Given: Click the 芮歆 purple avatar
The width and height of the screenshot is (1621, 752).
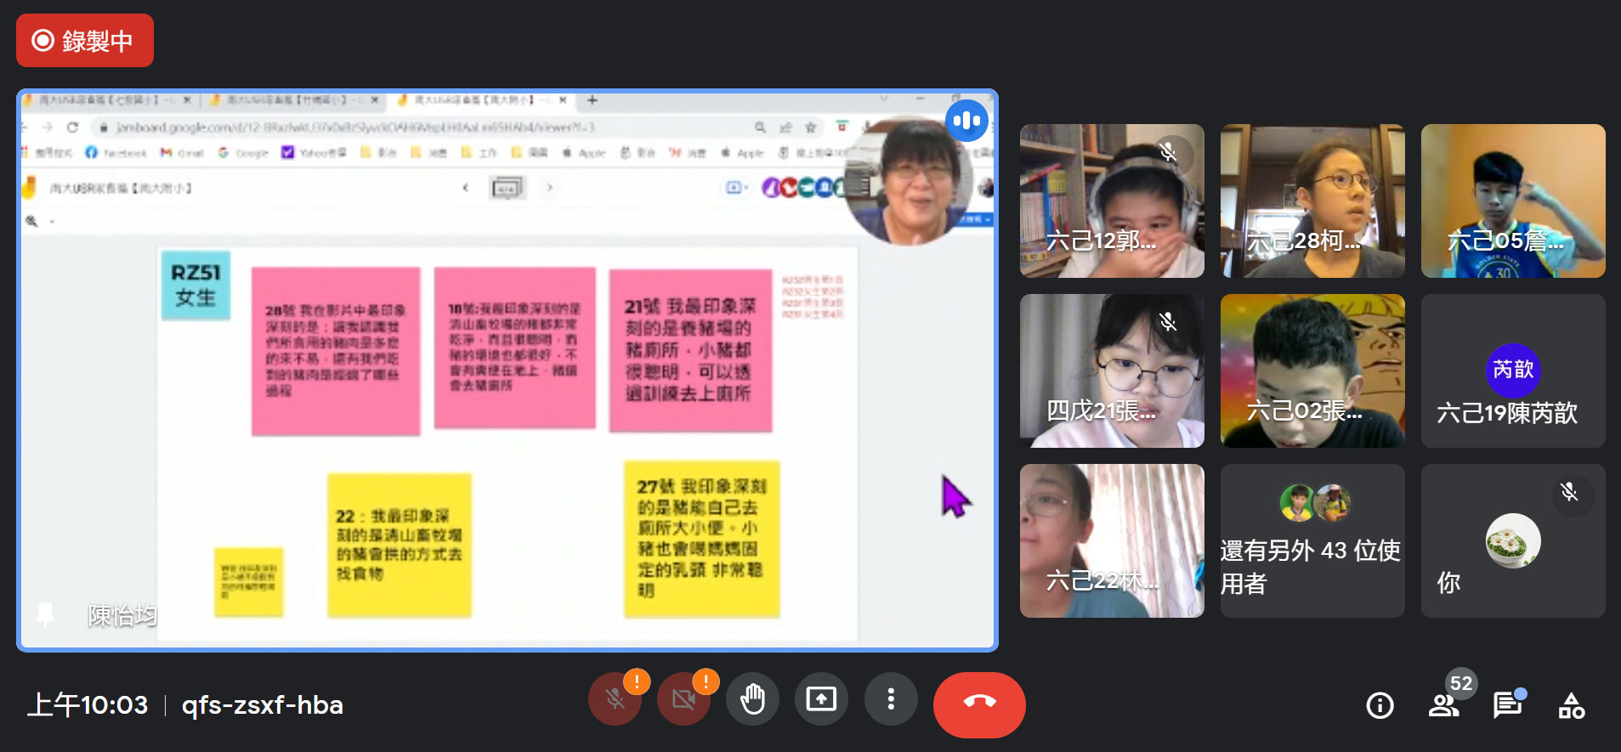Looking at the screenshot, I should click(1513, 370).
